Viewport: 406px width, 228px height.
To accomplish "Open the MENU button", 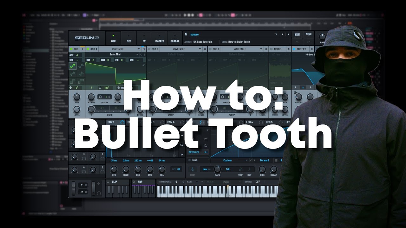I will pos(309,34).
